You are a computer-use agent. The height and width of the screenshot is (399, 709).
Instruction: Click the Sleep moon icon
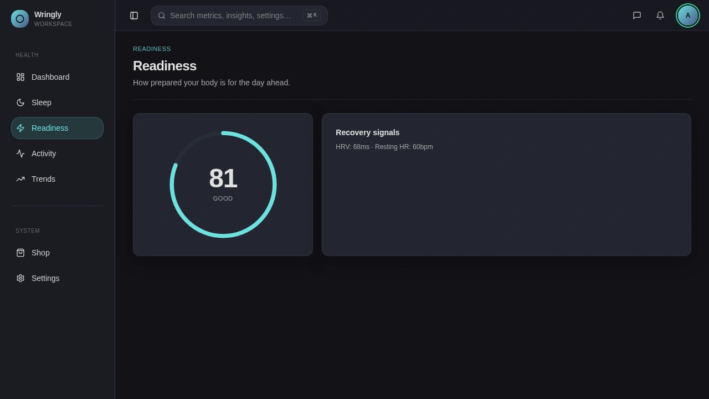pos(20,103)
